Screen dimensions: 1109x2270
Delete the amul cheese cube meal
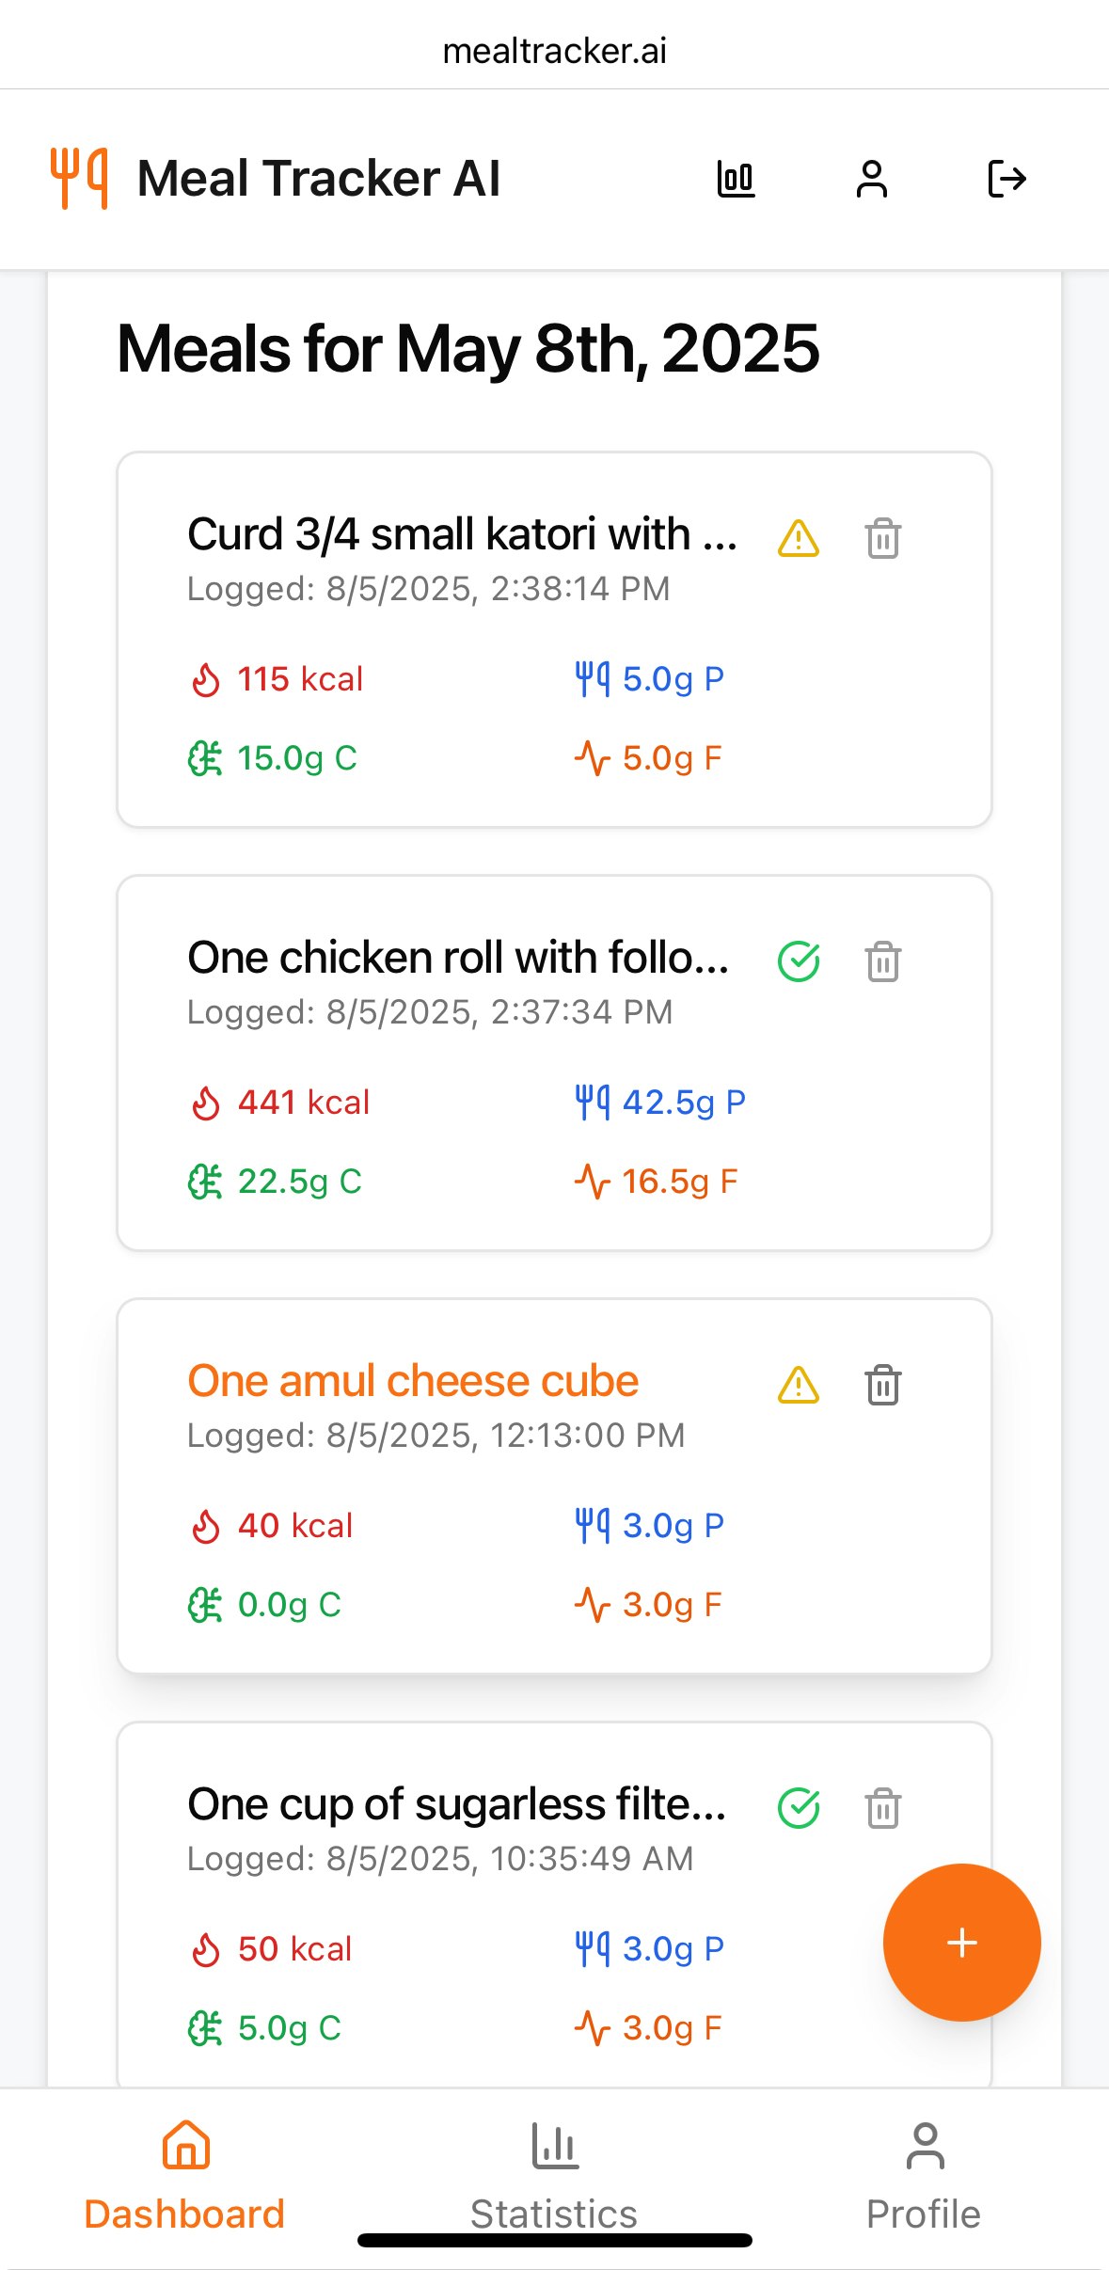(883, 1385)
